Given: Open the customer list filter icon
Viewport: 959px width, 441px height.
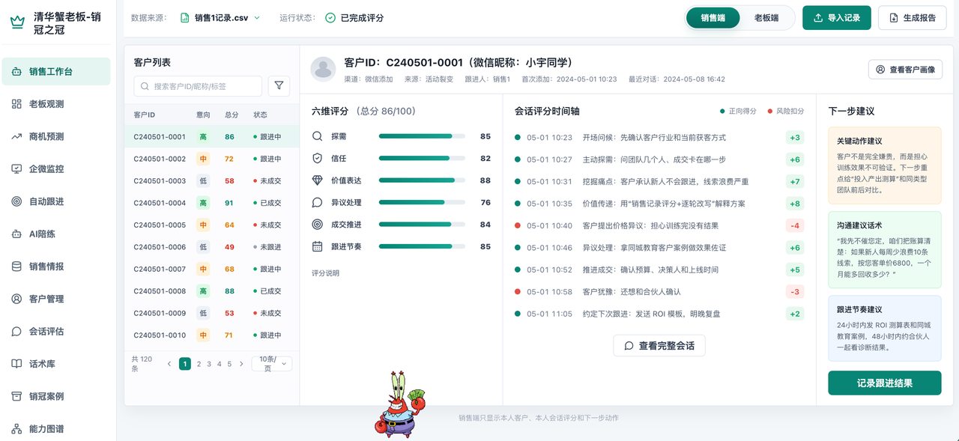Looking at the screenshot, I should tap(279, 86).
